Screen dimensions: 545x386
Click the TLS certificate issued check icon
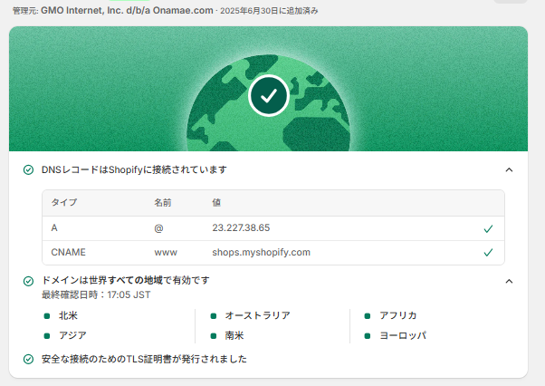pyautogui.click(x=29, y=359)
